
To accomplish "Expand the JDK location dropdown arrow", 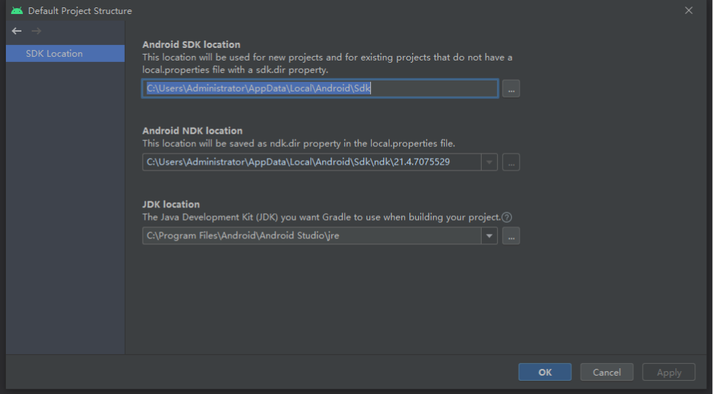I will [489, 236].
